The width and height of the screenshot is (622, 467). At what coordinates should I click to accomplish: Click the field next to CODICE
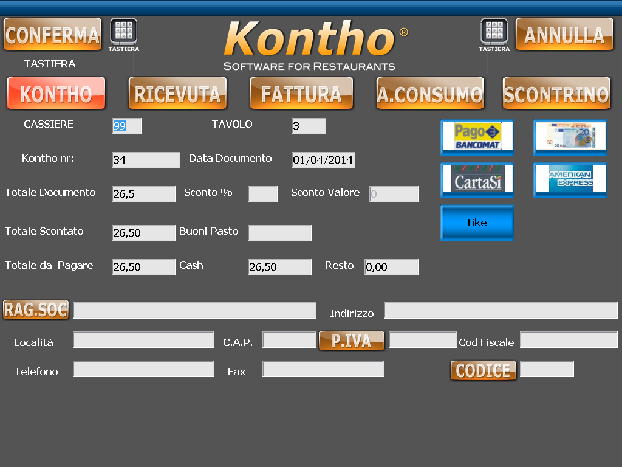coord(547,369)
